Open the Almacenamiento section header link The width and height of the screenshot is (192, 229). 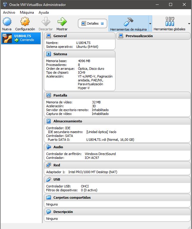68,121
